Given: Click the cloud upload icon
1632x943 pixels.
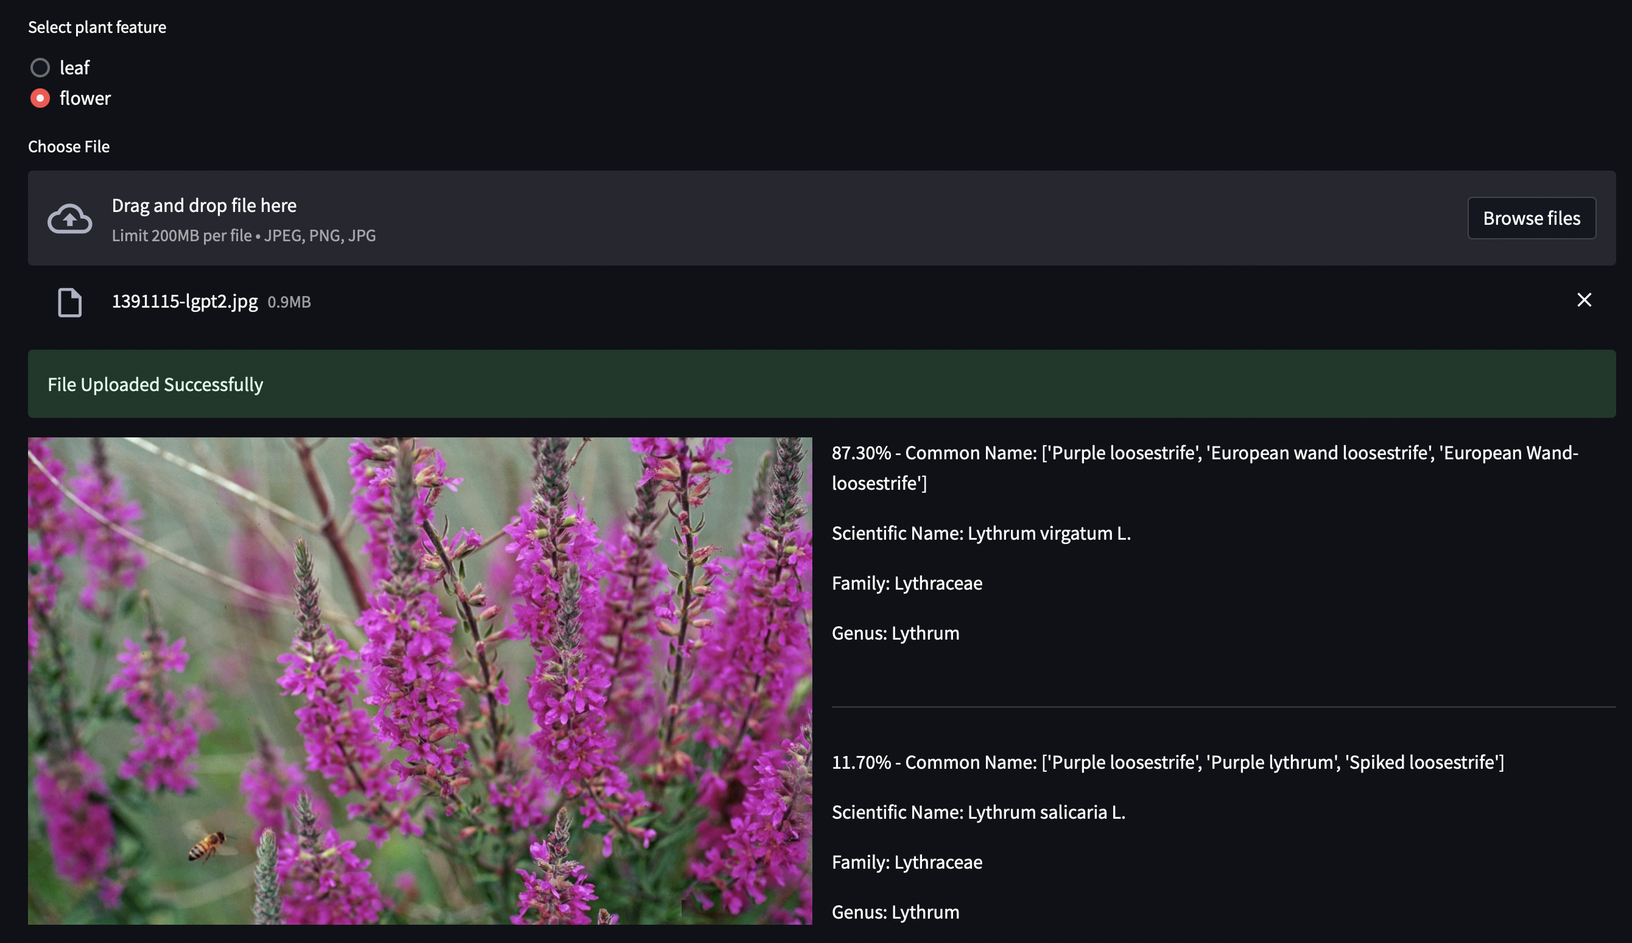Looking at the screenshot, I should click(x=70, y=218).
